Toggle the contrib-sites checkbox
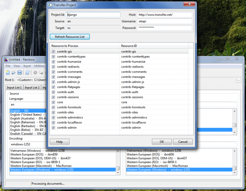The image size is (246, 191). pos(53,112)
